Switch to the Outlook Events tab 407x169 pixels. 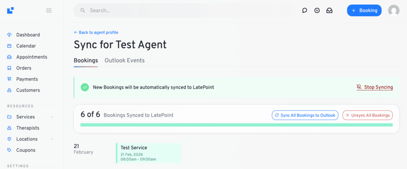(x=124, y=60)
